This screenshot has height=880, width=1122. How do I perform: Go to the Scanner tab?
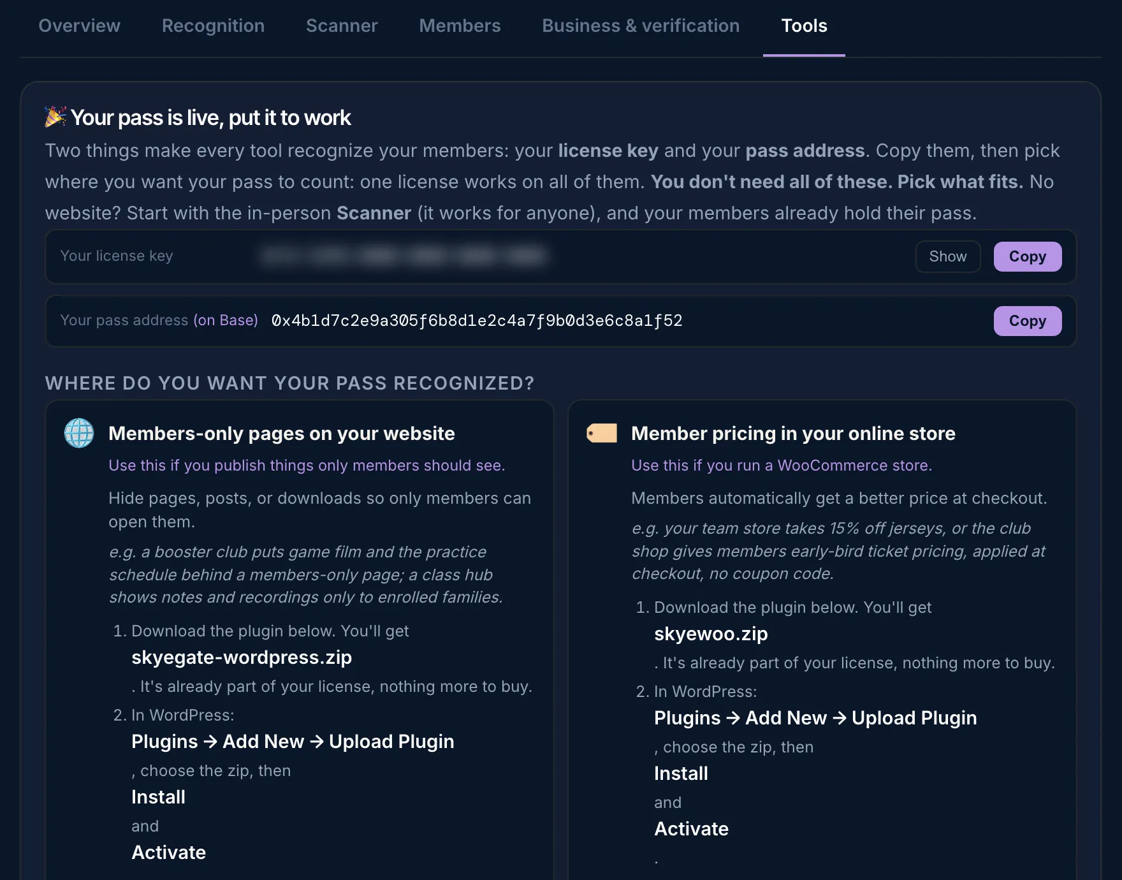click(342, 26)
